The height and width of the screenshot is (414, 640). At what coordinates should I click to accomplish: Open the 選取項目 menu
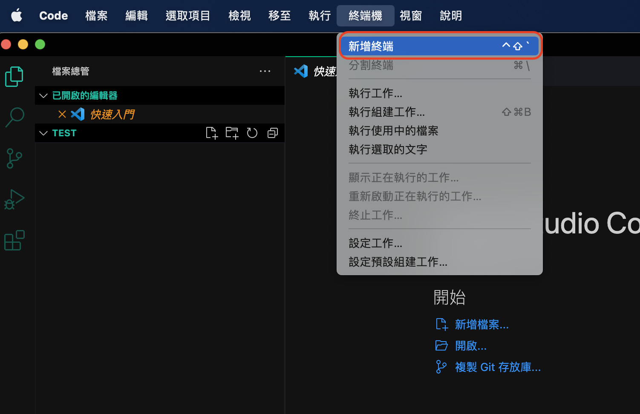coord(188,16)
